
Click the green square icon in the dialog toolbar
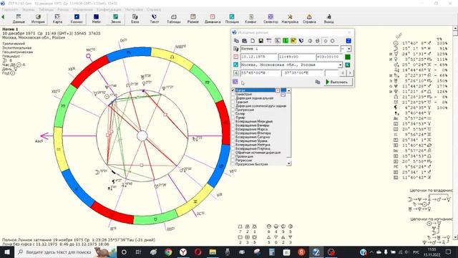point(286,41)
